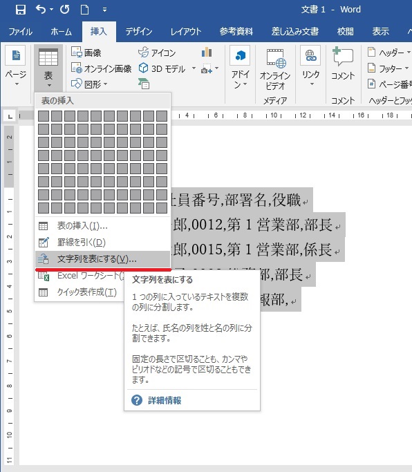Click the tab selector at ruler corner
Image resolution: width=412 pixels, height=472 pixels.
(10, 116)
